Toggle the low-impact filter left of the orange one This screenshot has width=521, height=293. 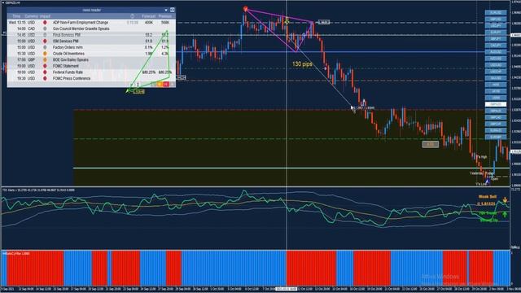tap(154, 85)
